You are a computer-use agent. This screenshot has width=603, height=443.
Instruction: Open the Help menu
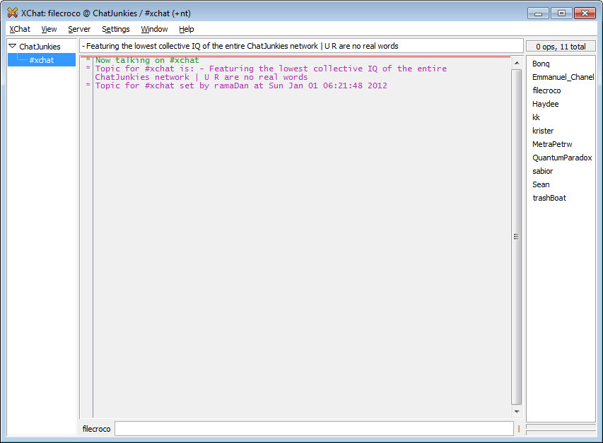(187, 29)
